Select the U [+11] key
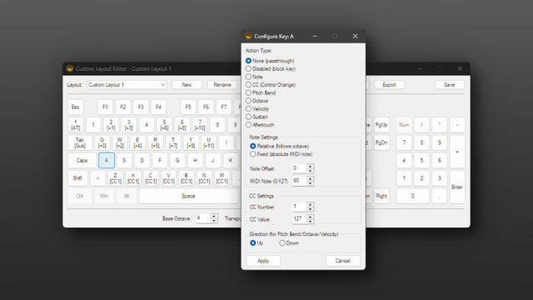The width and height of the screenshot is (533, 300). [x=208, y=142]
